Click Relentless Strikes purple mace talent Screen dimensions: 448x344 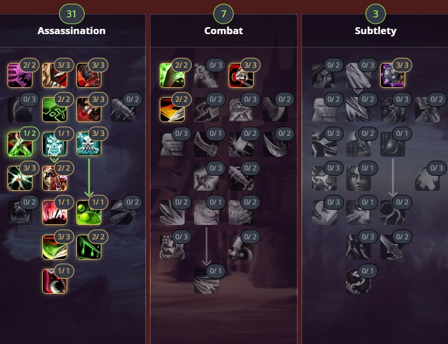(x=393, y=75)
